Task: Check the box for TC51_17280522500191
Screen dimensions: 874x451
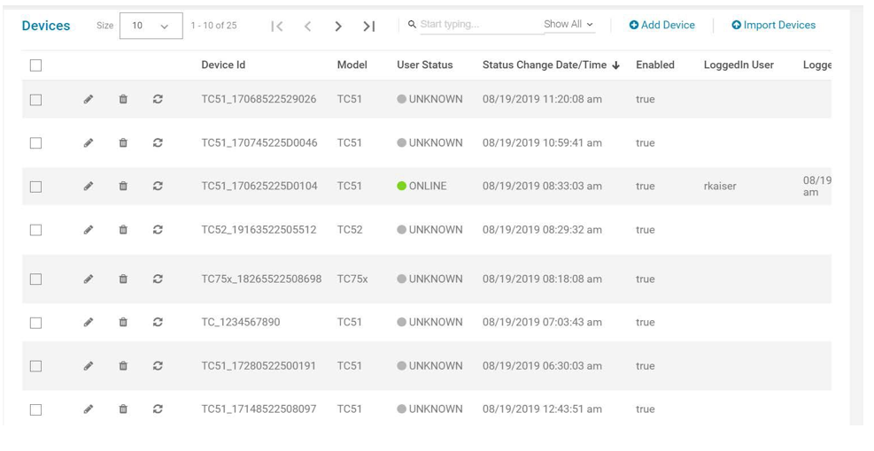Action: pyautogui.click(x=35, y=366)
